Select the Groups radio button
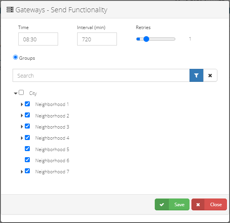Image resolution: width=230 pixels, height=223 pixels. [x=16, y=57]
